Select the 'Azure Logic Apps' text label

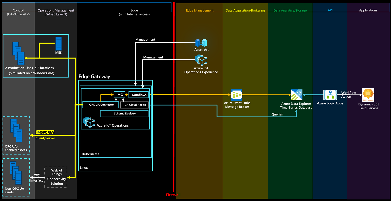point(330,103)
